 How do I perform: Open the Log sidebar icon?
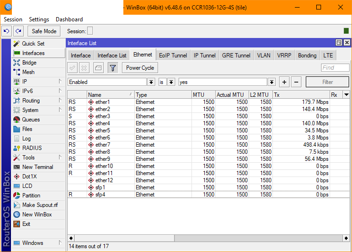tap(17, 139)
